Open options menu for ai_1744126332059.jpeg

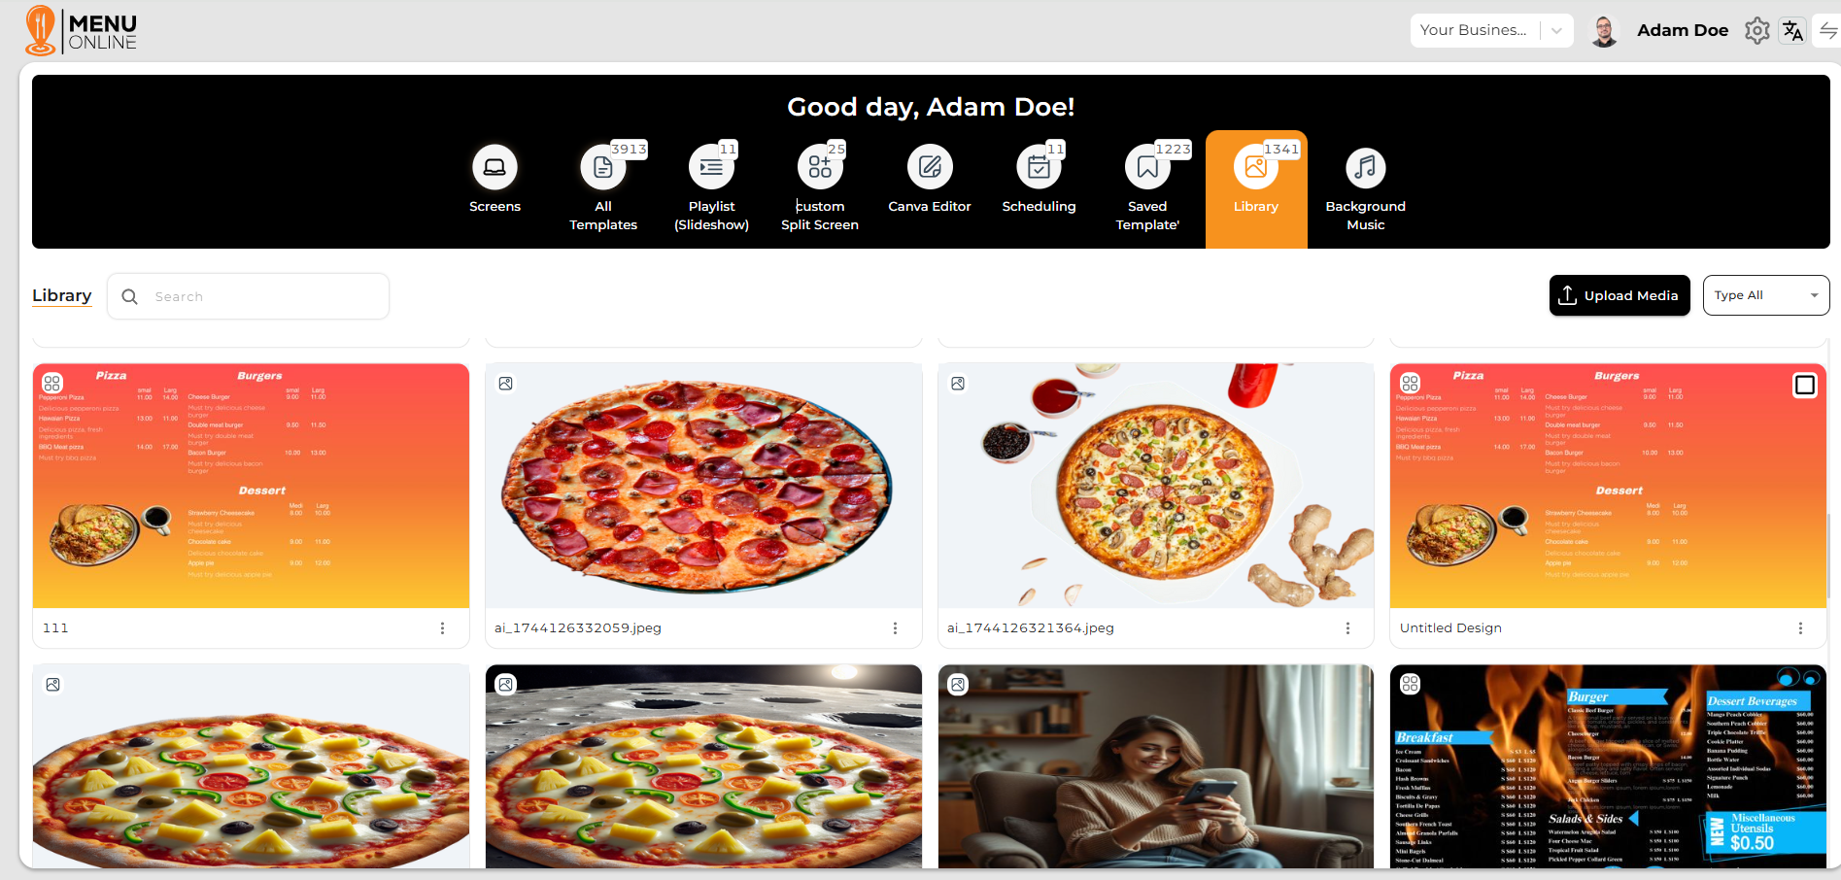[x=895, y=628]
